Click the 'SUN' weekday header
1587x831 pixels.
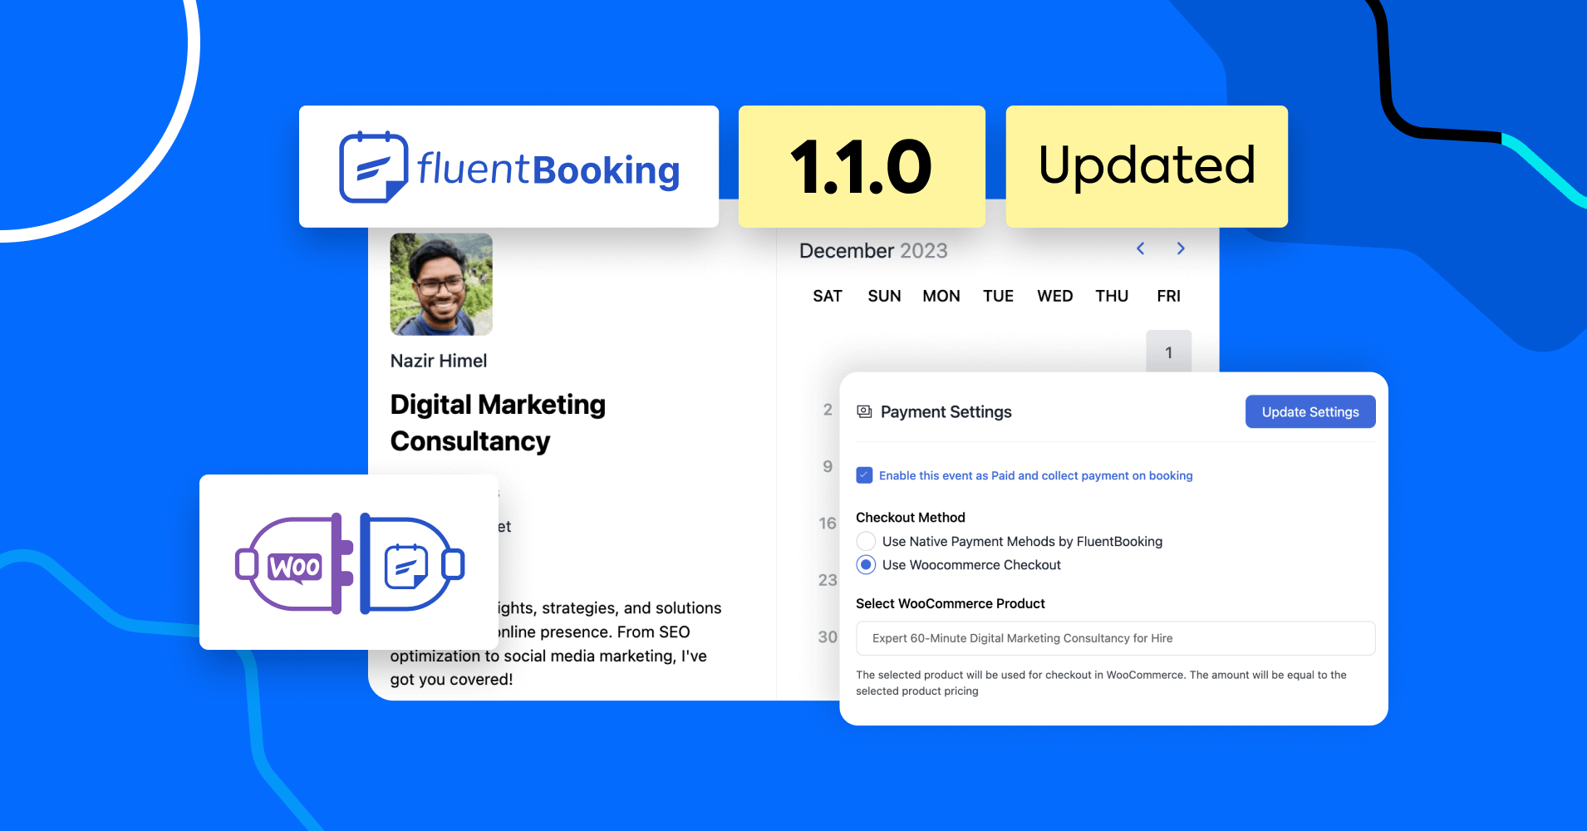pyautogui.click(x=884, y=296)
